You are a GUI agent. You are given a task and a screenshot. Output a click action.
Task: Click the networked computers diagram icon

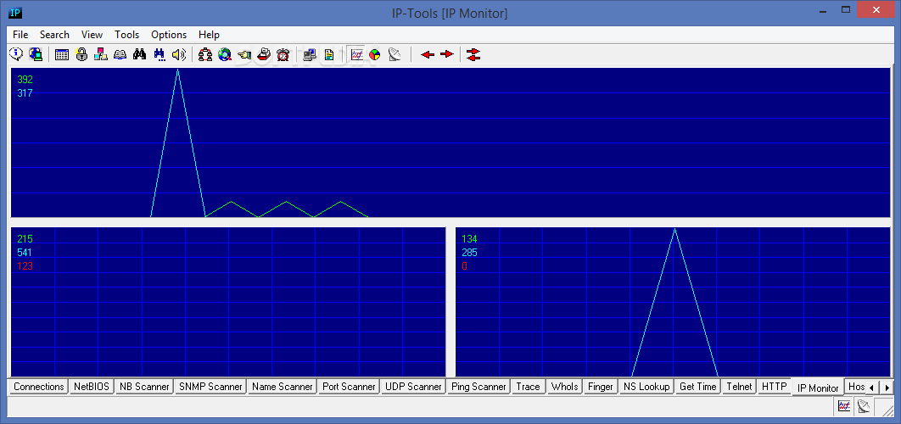click(x=101, y=54)
